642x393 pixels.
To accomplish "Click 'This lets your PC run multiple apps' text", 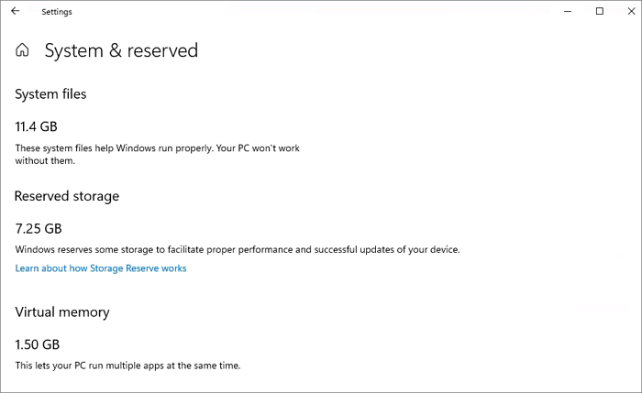I will (127, 366).
